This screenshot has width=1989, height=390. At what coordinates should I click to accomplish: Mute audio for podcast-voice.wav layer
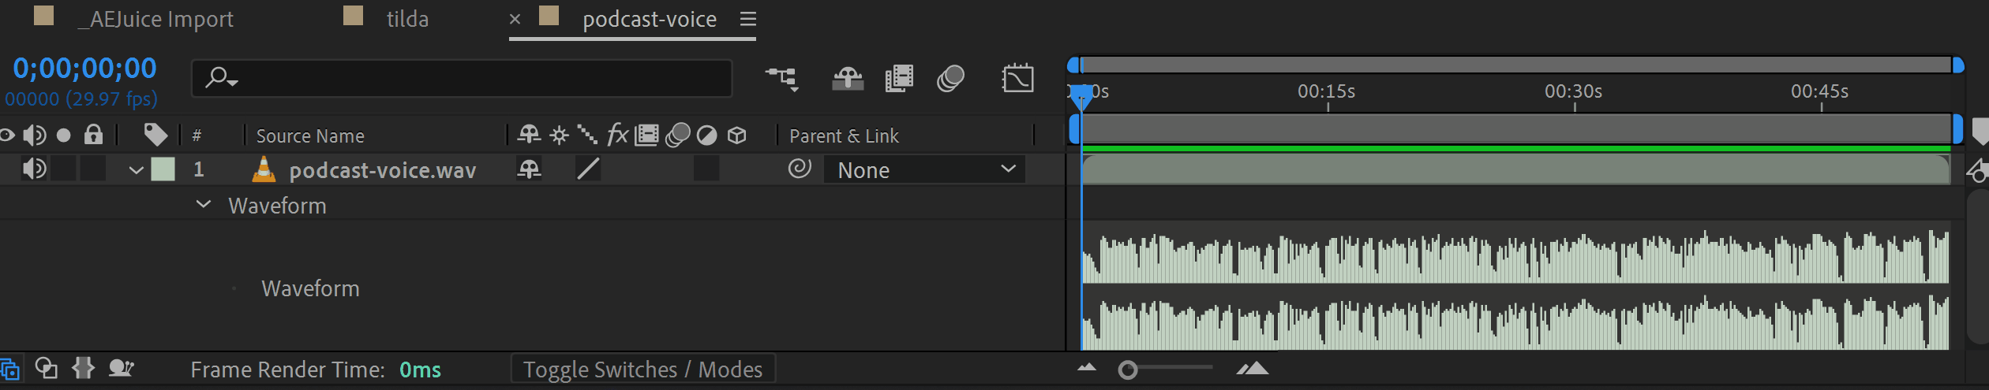pos(34,169)
